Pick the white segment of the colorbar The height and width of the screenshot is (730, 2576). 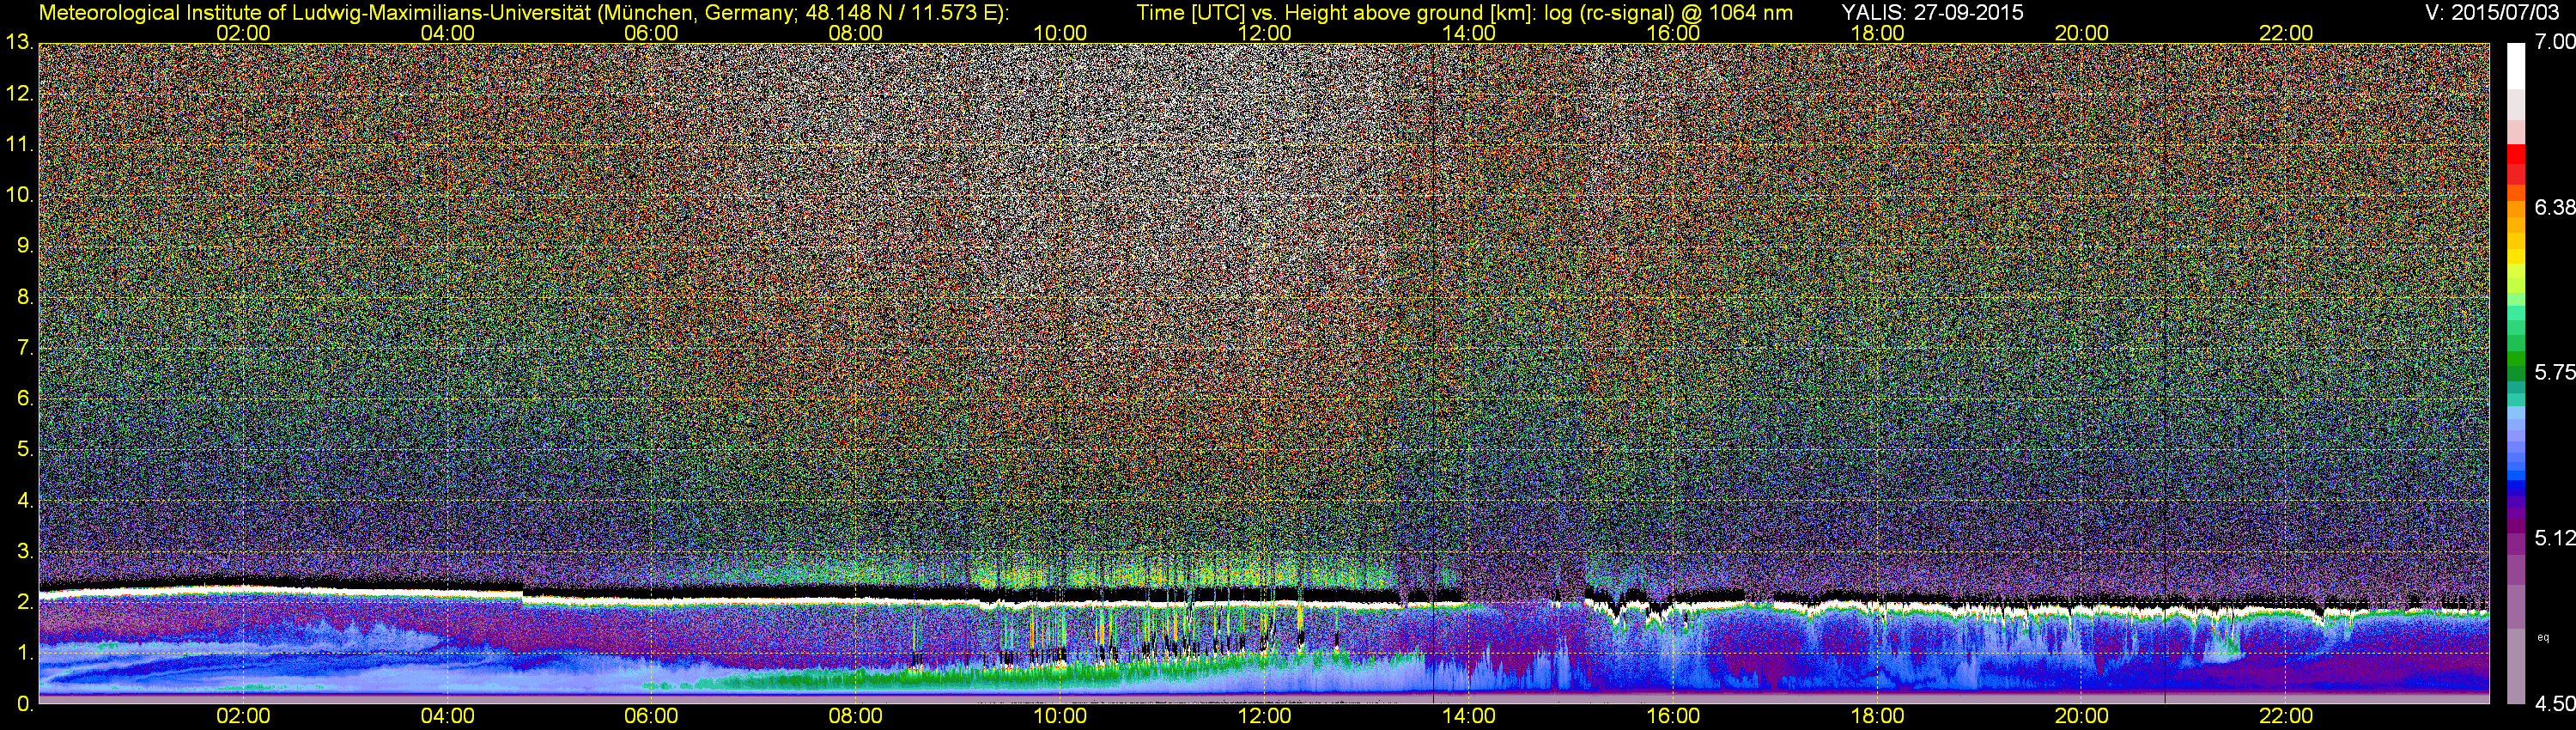point(2516,66)
